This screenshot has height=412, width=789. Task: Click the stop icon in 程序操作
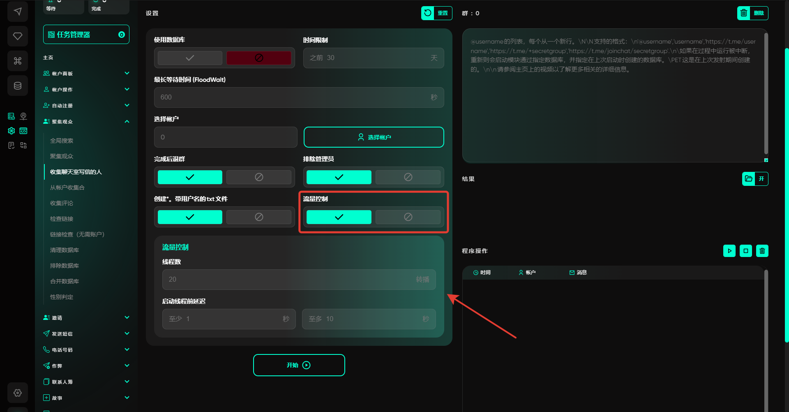coord(746,251)
